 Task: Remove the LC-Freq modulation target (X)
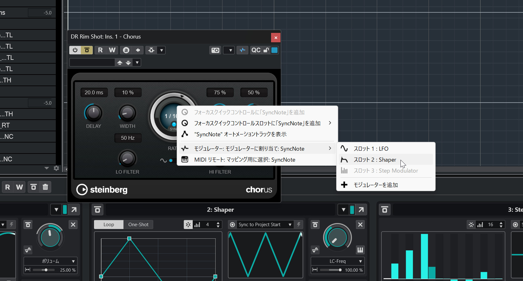[360, 224]
